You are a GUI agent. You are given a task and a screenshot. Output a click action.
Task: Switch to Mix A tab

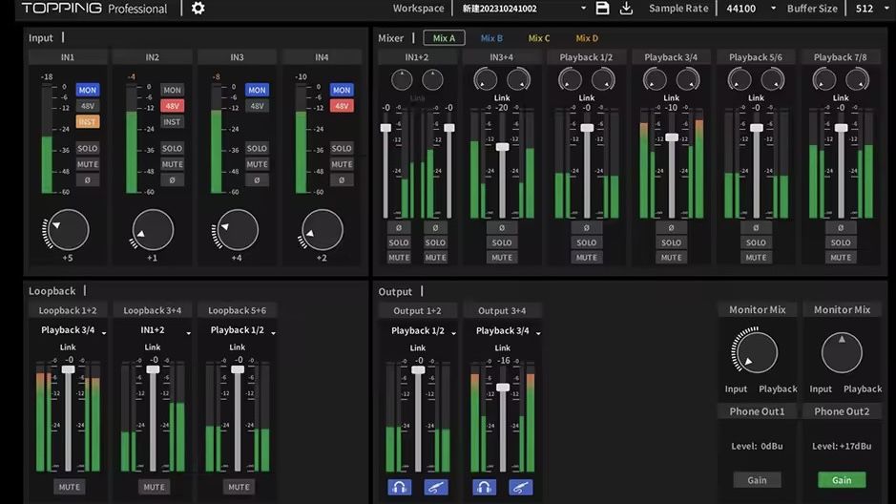point(444,38)
